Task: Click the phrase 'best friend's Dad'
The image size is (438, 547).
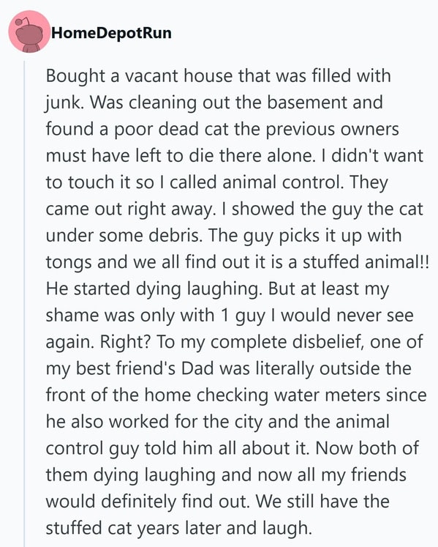Action: point(145,369)
